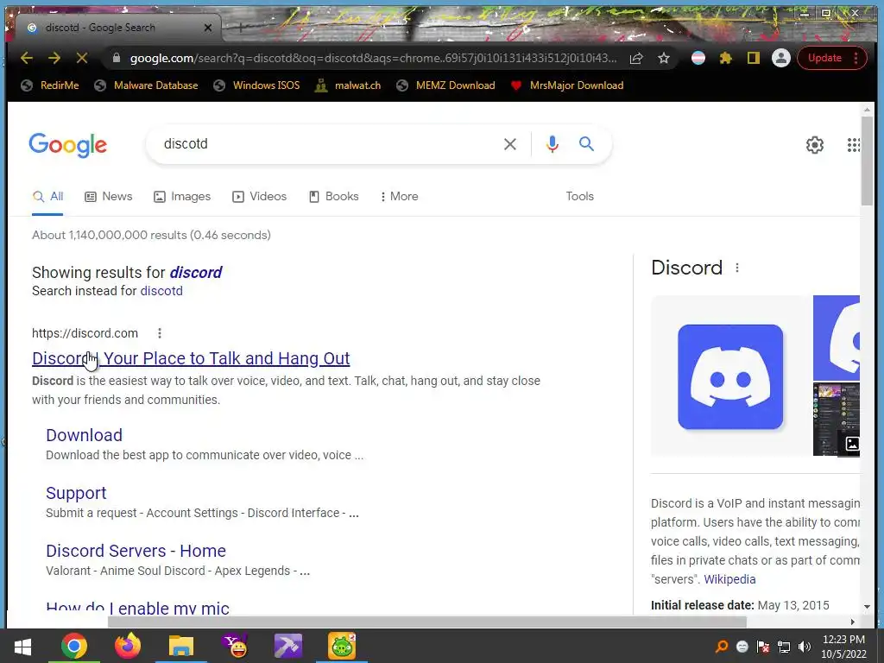The width and height of the screenshot is (884, 663).
Task: Open Google settings gear
Action: 815,145
